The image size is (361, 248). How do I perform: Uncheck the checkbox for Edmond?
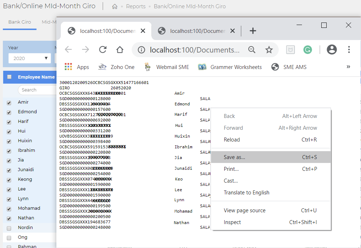[9, 113]
